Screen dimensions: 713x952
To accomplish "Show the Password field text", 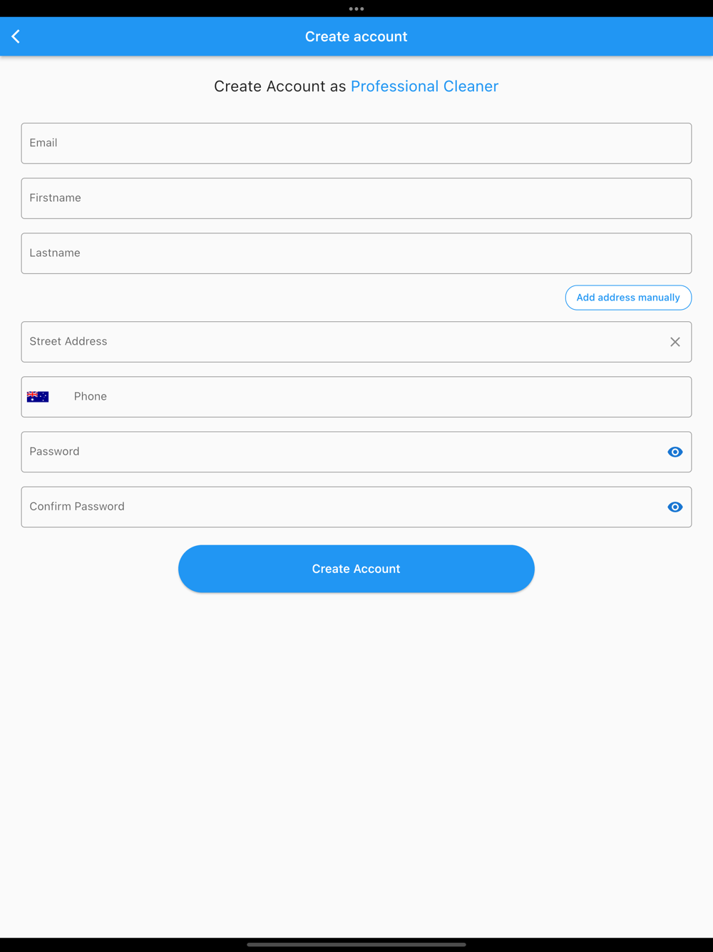I will point(674,452).
